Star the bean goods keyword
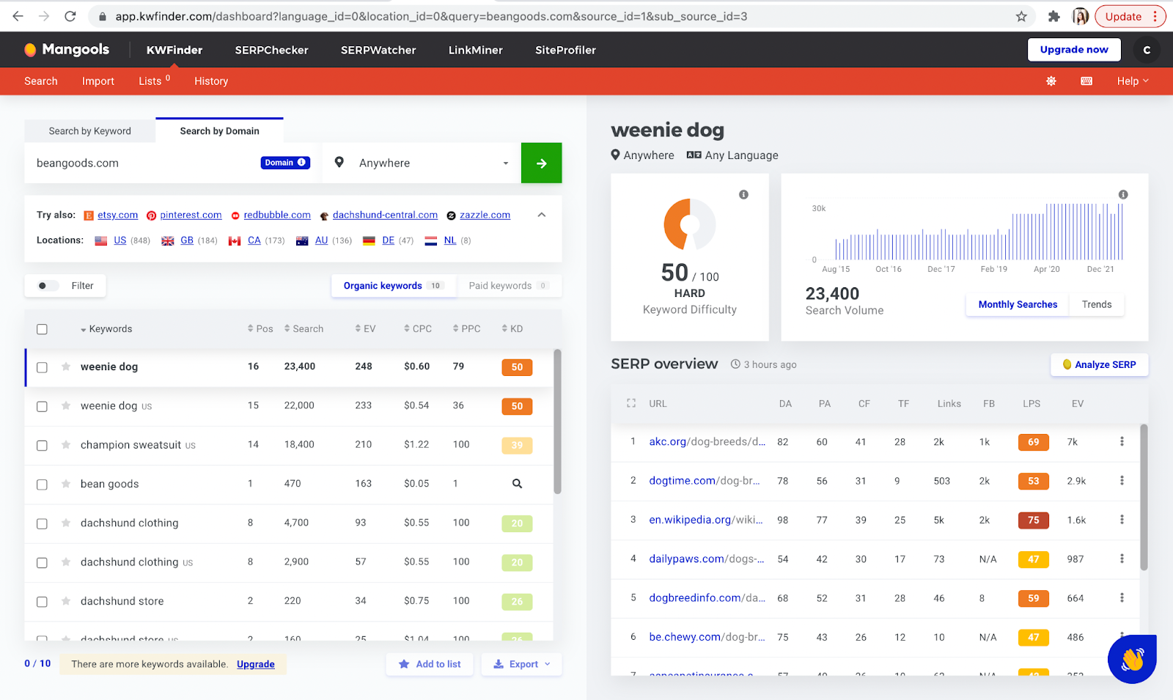1173x700 pixels. 66,484
